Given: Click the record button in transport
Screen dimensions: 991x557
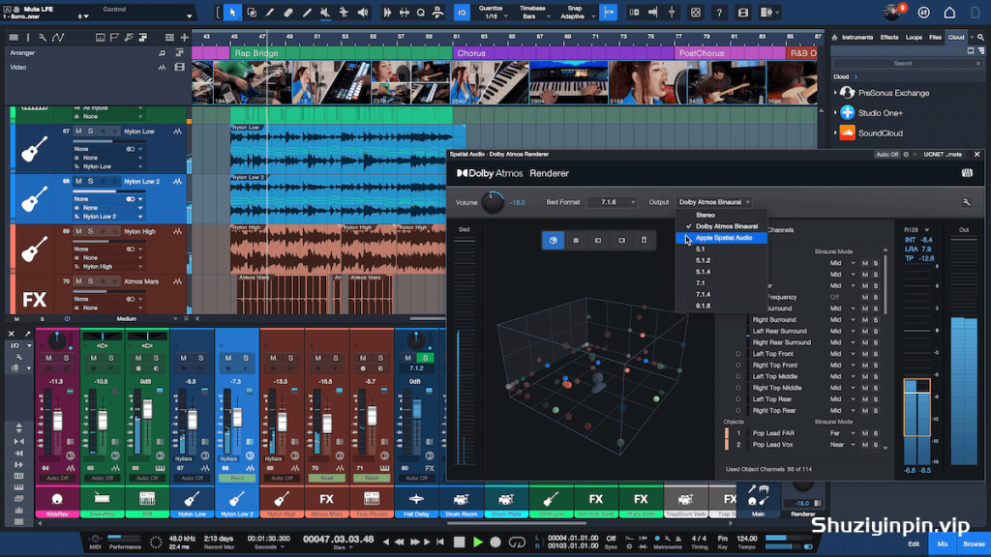Looking at the screenshot, I should point(495,542).
